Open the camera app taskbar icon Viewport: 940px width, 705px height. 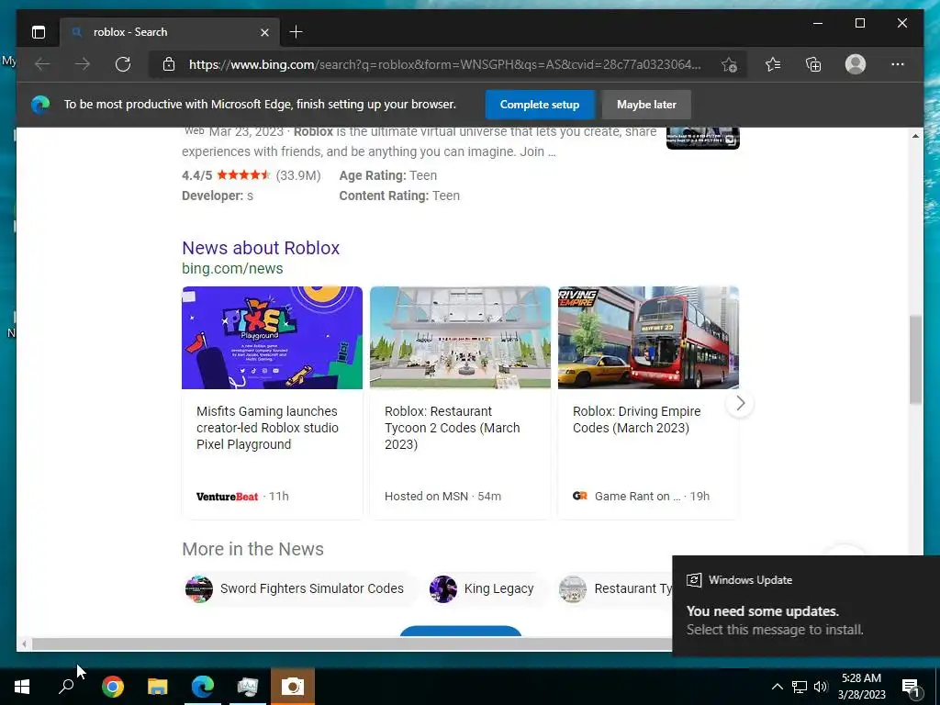(293, 687)
